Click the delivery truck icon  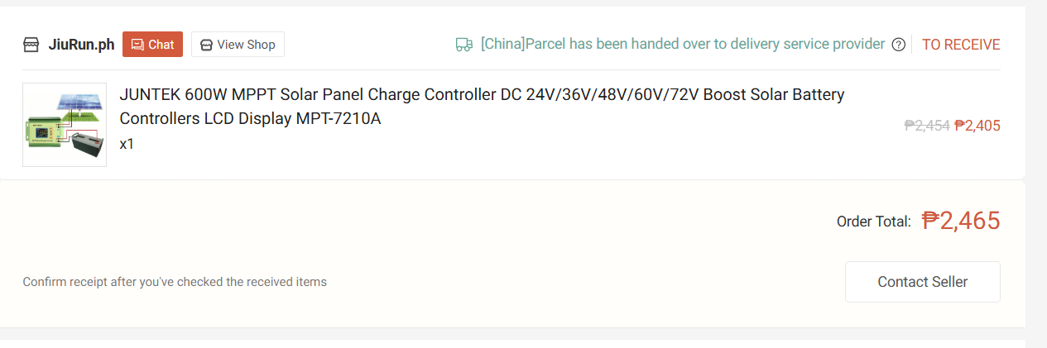pos(464,45)
